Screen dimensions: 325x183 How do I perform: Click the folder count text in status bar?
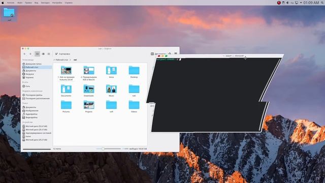(57, 149)
